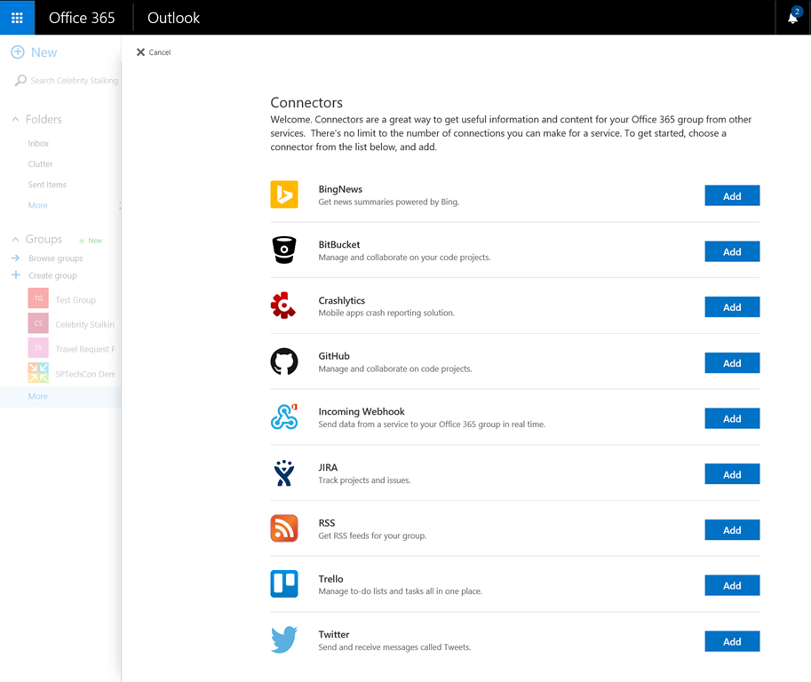811x682 pixels.
Task: Click the Connectors heading
Action: [x=306, y=102]
